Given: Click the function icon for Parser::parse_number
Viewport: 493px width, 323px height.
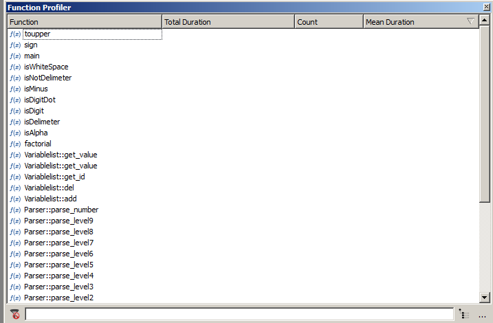Looking at the screenshot, I should pos(15,210).
